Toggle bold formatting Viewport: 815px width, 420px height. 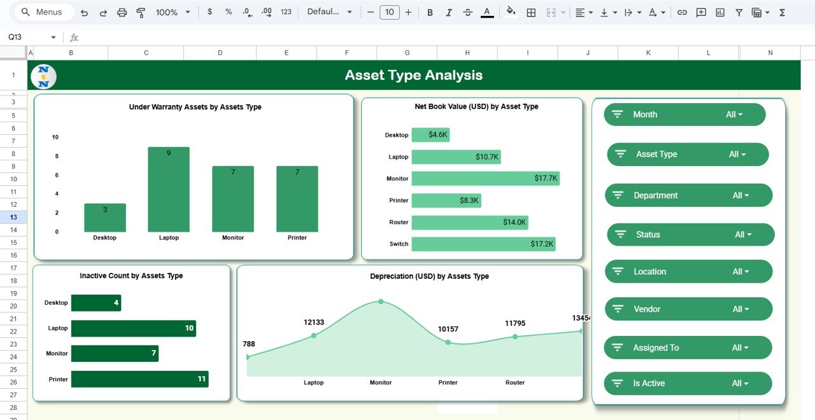pyautogui.click(x=430, y=12)
